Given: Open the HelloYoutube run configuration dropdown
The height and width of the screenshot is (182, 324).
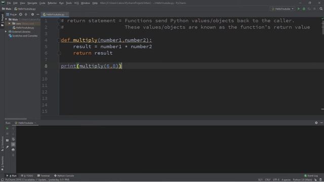Looking at the screenshot, I should 282,9.
